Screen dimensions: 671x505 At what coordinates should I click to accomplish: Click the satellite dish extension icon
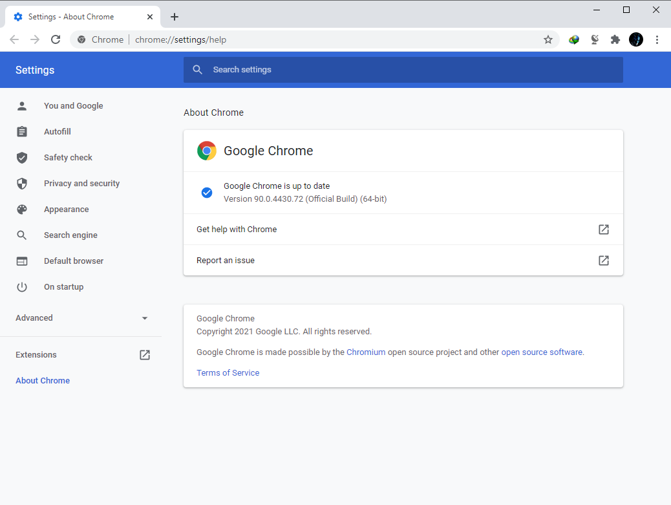(x=595, y=40)
